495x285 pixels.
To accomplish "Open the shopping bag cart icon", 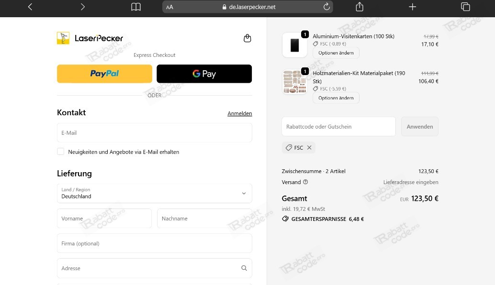I will (x=247, y=38).
